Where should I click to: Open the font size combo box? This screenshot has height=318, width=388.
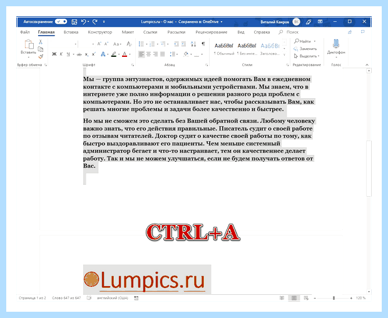pos(86,44)
